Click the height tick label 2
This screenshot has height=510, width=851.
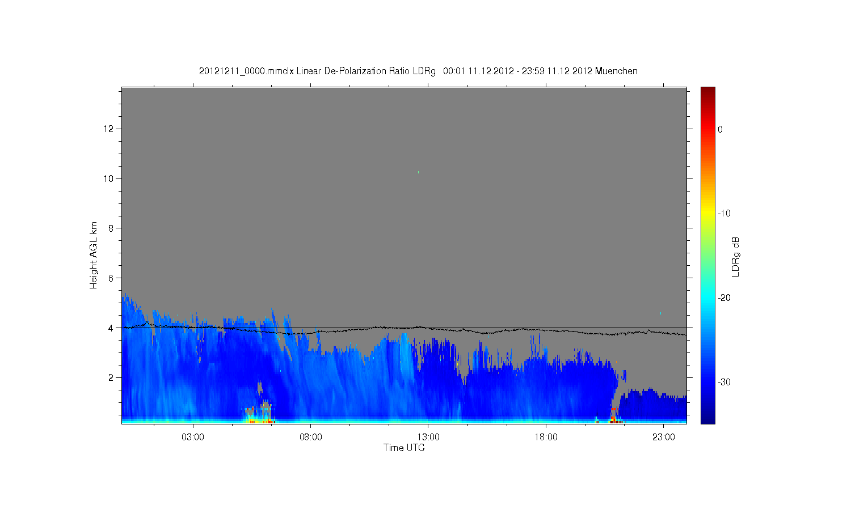pos(111,377)
